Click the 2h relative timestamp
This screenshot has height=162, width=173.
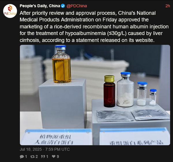point(168,6)
